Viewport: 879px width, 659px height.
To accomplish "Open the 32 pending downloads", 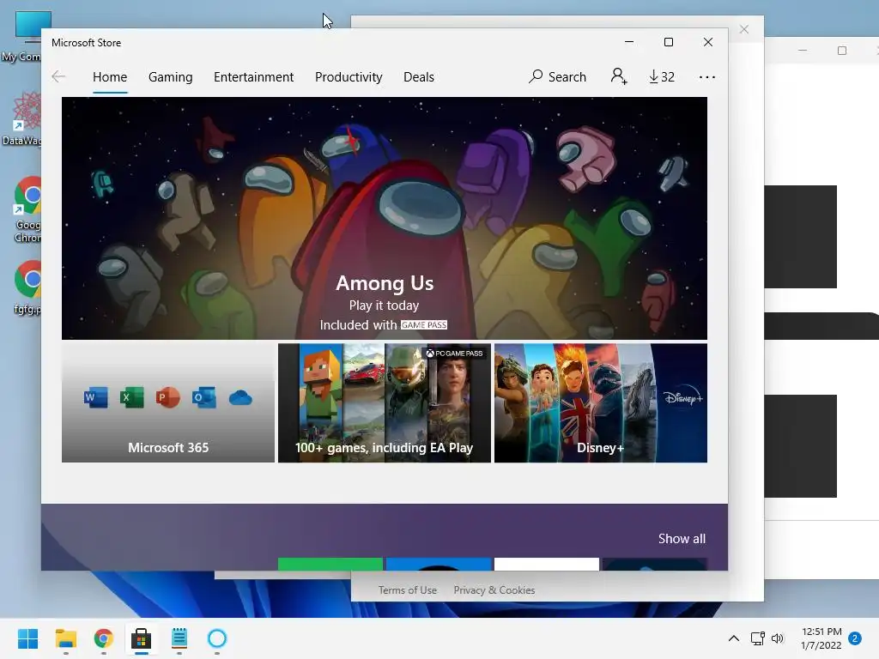I will click(x=662, y=76).
